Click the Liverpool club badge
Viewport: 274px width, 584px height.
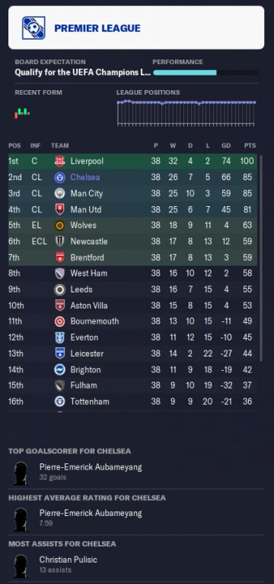click(59, 161)
